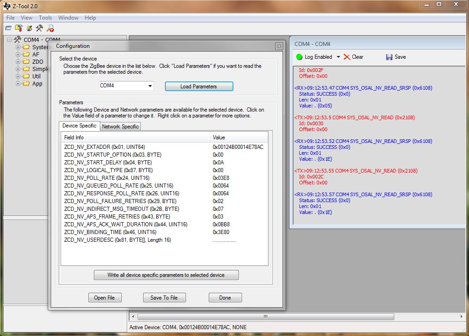Viewport: 469px width, 336px height.
Task: Click the crossed hammer and wrench toolbar icon
Action: (39, 28)
